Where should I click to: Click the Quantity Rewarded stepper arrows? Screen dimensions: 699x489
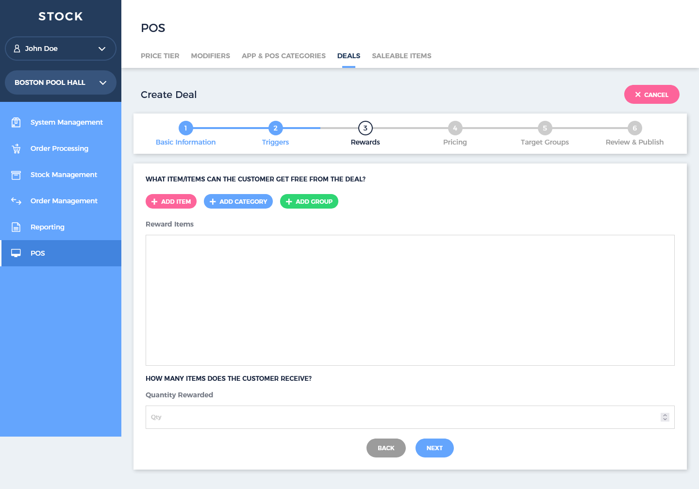click(665, 417)
